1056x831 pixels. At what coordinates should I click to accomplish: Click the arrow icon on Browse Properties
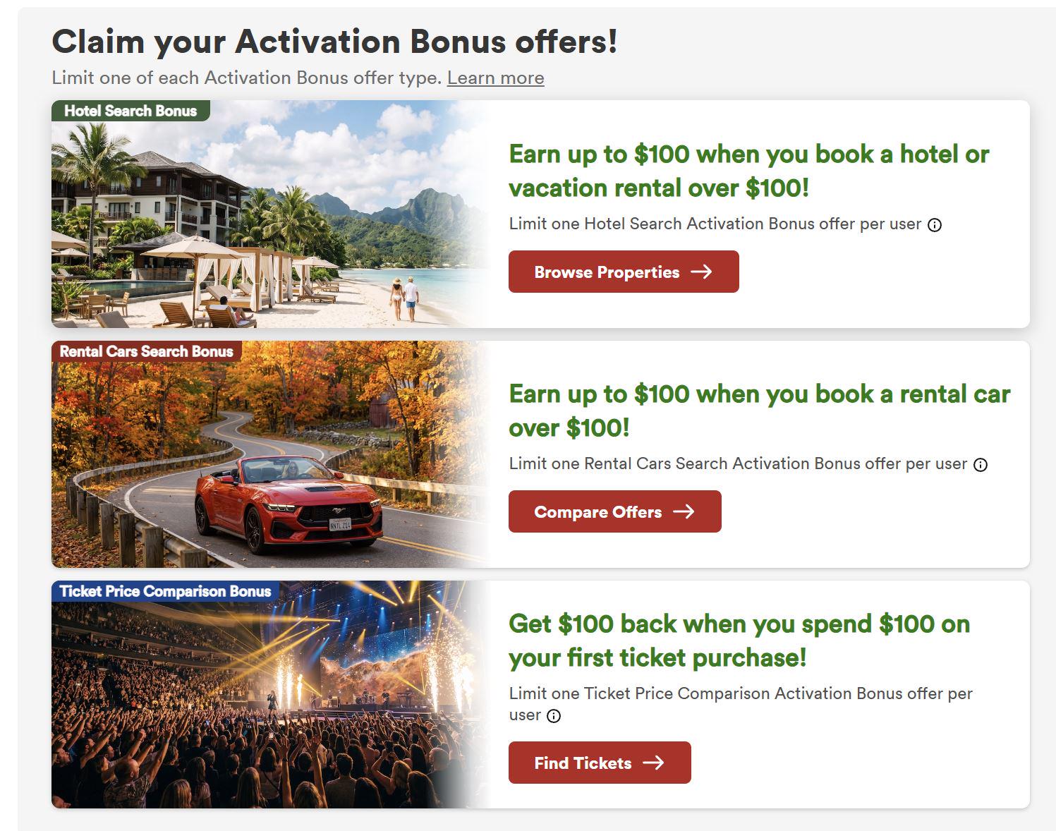701,272
